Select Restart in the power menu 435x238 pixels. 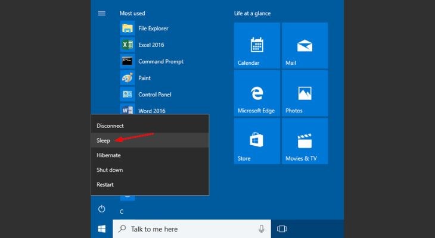pos(150,184)
